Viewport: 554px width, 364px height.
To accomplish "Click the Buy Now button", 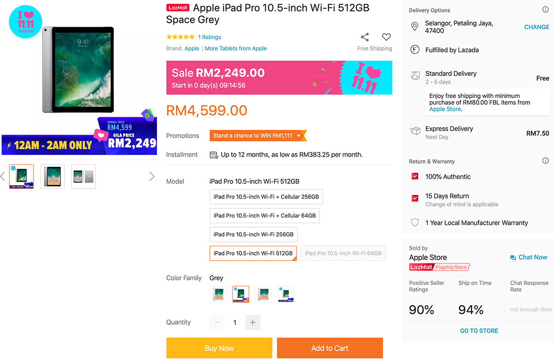I will (x=219, y=348).
